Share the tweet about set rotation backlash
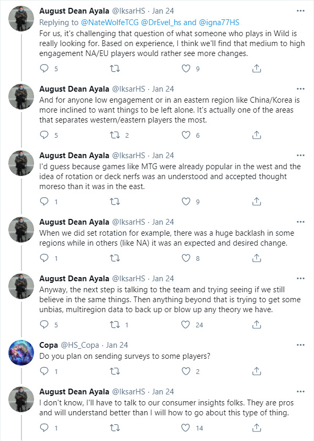 257,258
